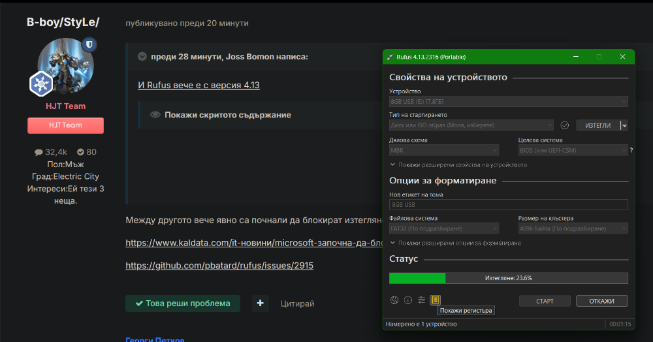Viewport: 653px width, 342px height.
Task: Click status text Намерено е 1 устройство
Action: tap(421, 324)
